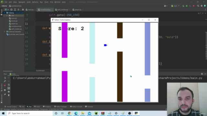207x116 pixels.
Task: Open the Python Packages tool window
Action: (60, 107)
